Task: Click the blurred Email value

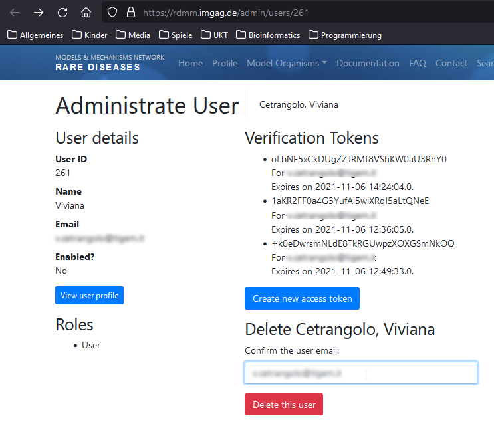Action: [100, 238]
